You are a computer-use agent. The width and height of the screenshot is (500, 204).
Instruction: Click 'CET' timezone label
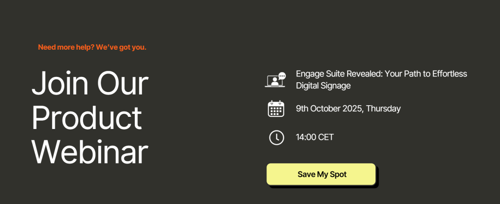click(x=326, y=137)
